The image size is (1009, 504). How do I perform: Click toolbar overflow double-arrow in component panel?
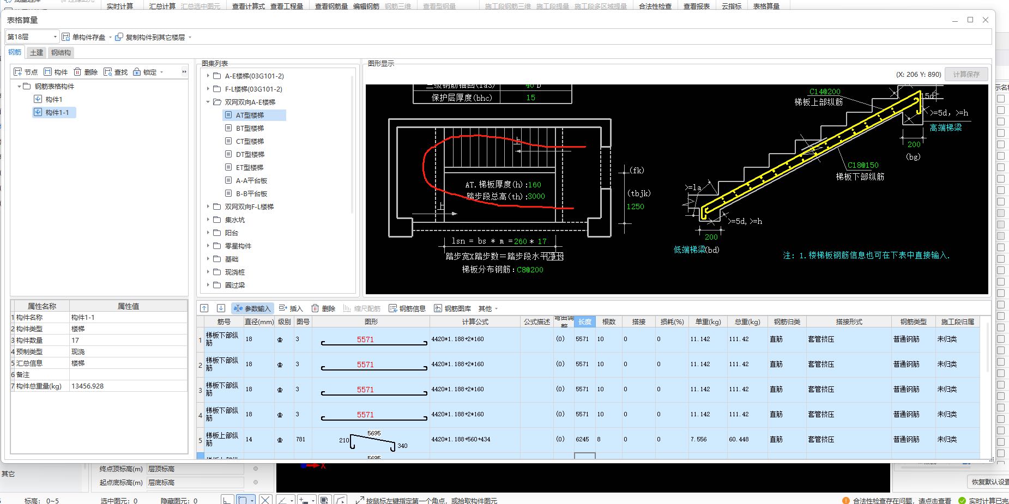tap(184, 72)
